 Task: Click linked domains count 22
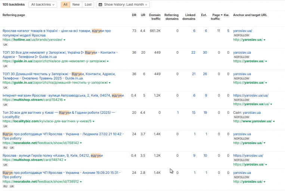(193, 53)
